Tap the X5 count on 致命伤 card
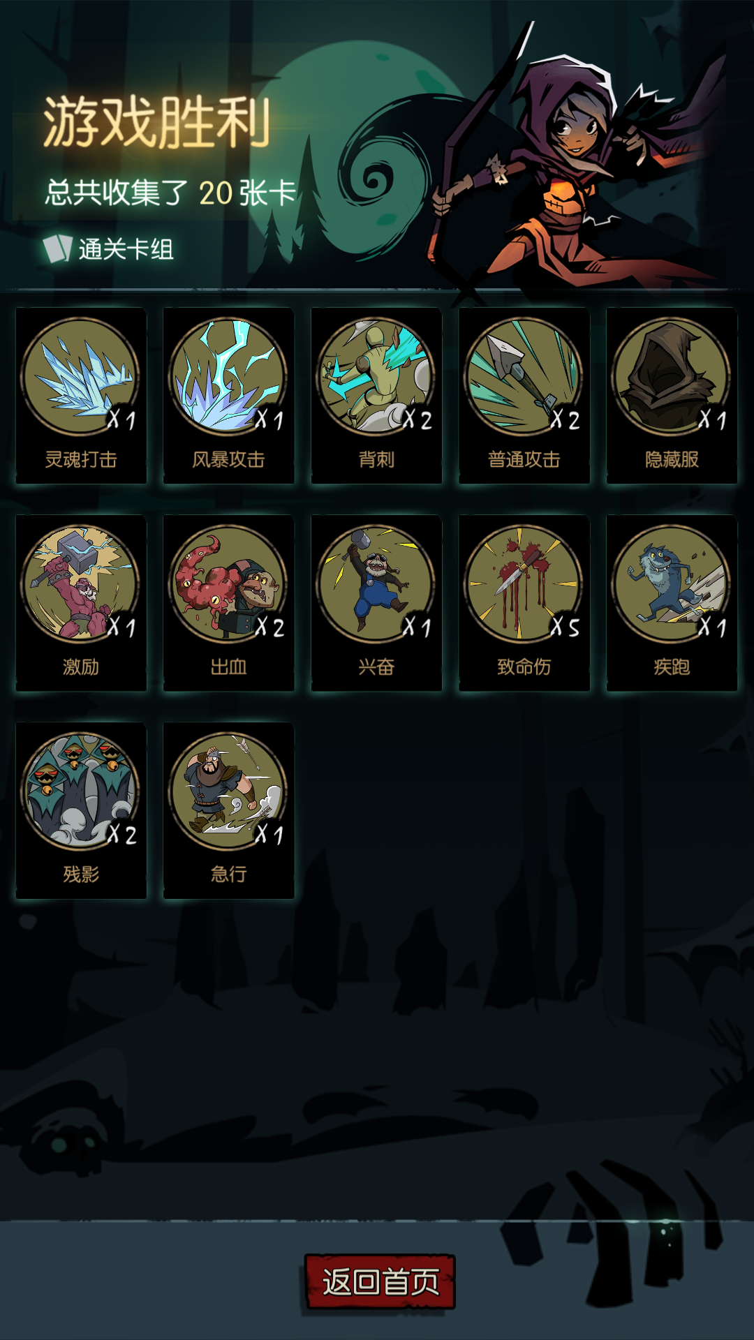This screenshot has width=754, height=1340. pyautogui.click(x=565, y=627)
